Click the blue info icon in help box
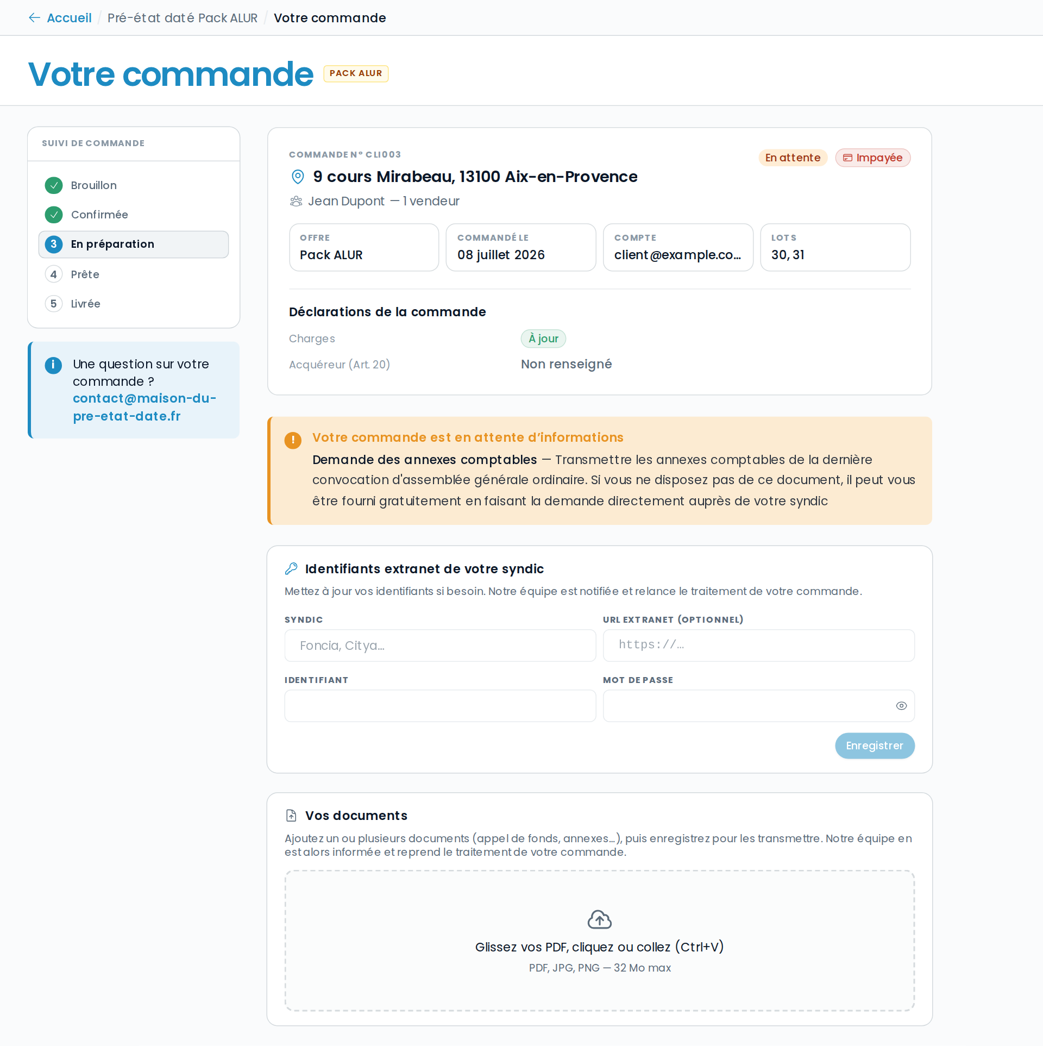Screen dimensions: 1043x1046 coord(53,365)
